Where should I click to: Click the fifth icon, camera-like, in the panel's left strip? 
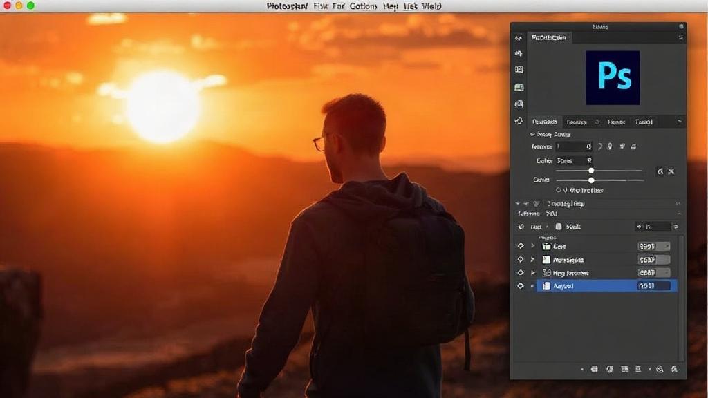coord(519,104)
